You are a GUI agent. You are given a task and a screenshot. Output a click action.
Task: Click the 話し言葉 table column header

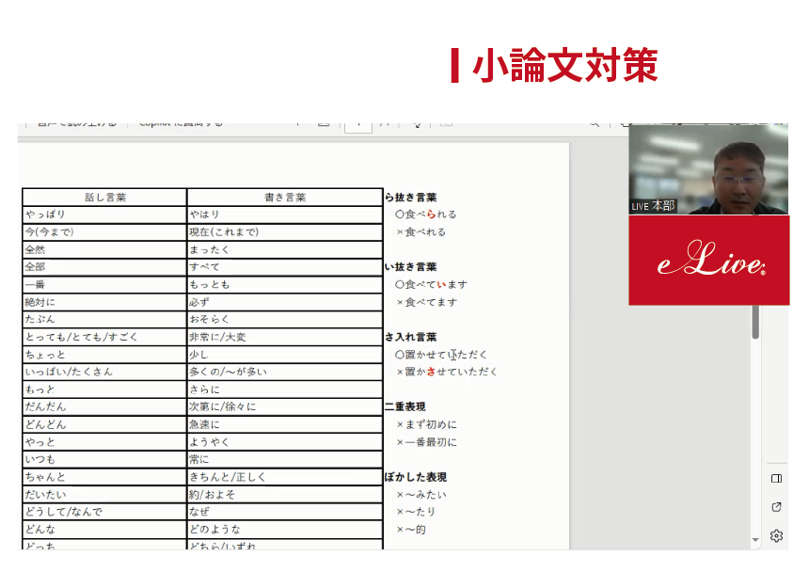click(x=105, y=198)
